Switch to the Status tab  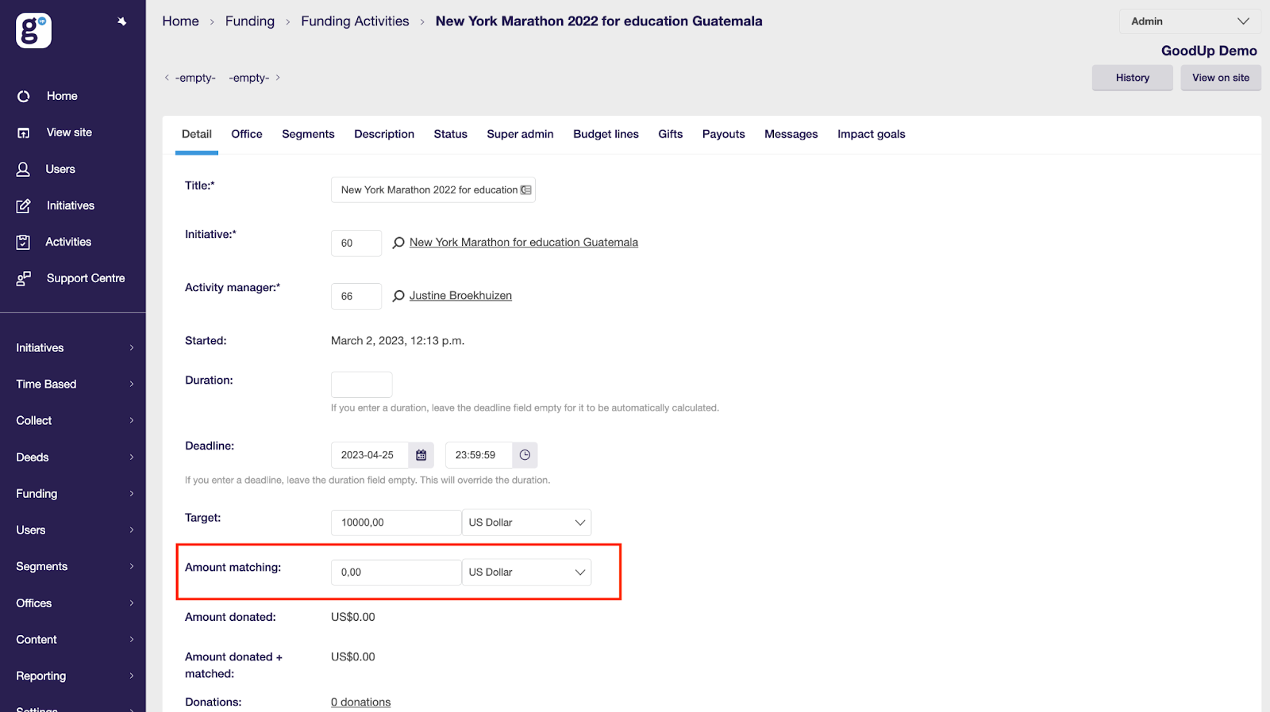pos(451,135)
